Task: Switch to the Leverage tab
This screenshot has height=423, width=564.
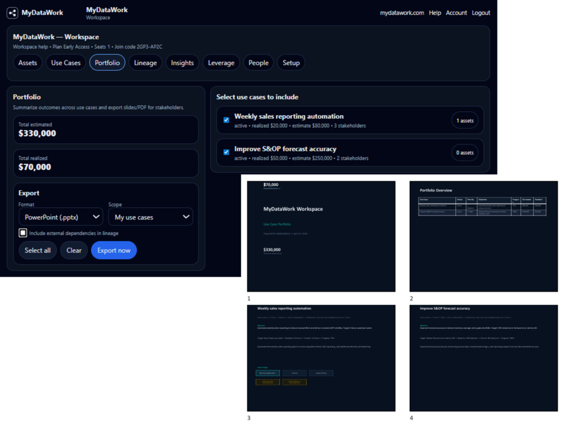Action: (221, 62)
